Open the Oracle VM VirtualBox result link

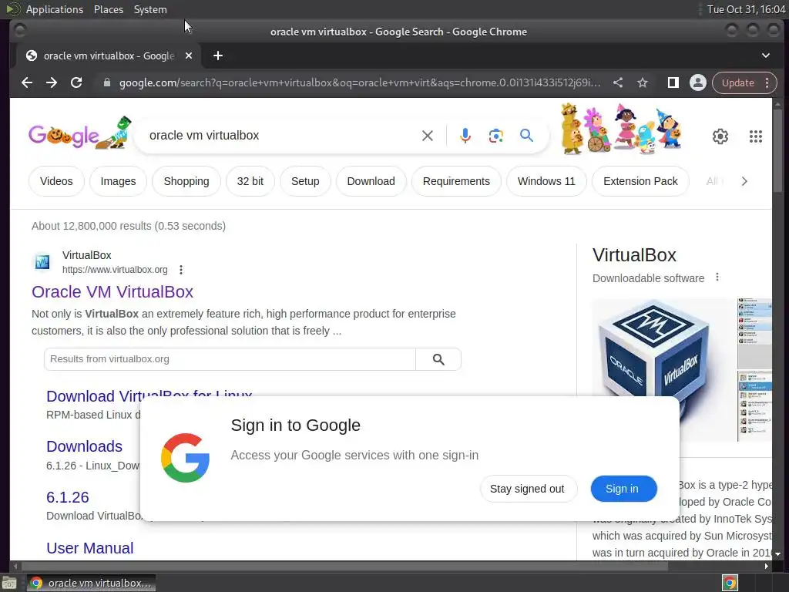pyautogui.click(x=112, y=292)
